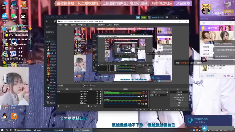Click Windows Start button on taskbar

(x=2, y=130)
